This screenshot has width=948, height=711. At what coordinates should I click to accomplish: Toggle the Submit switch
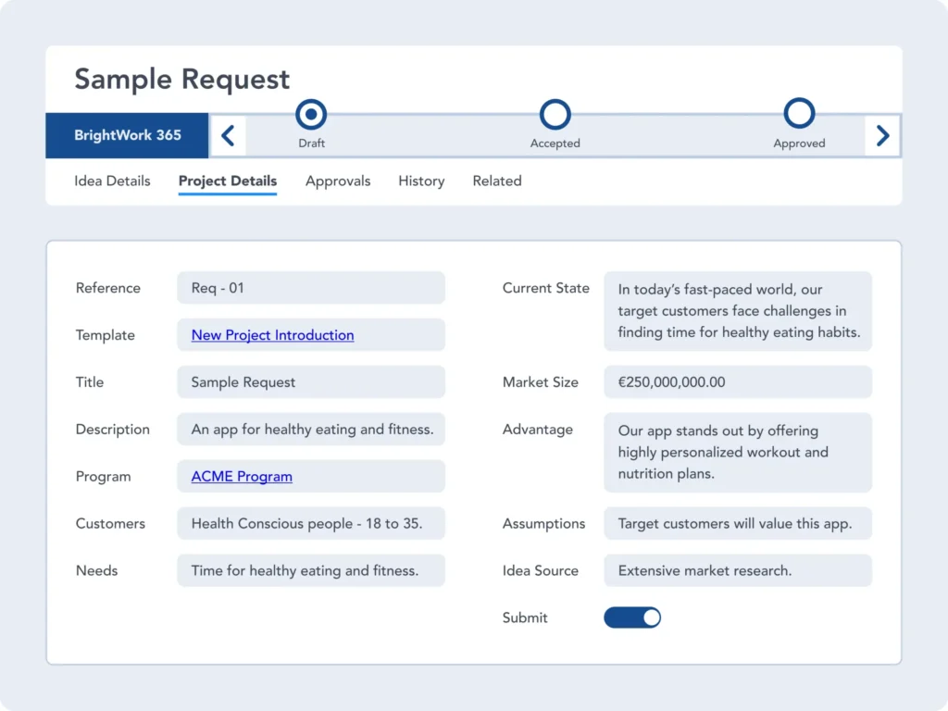tap(632, 617)
